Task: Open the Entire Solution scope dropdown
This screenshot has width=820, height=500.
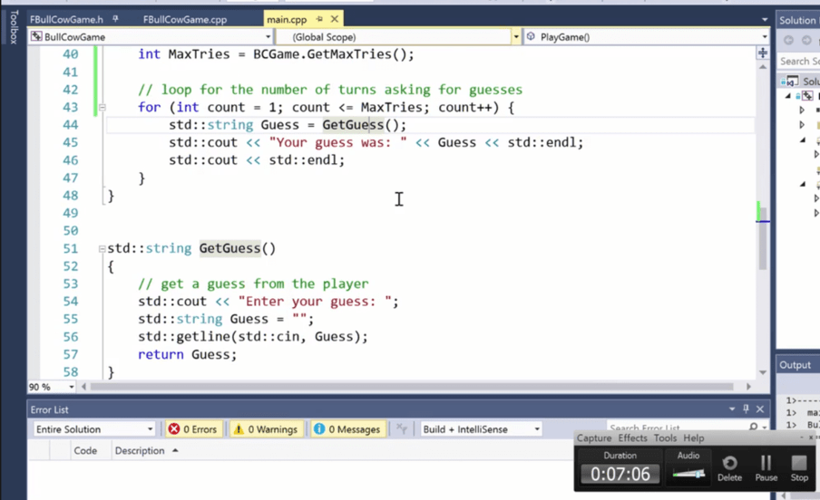Action: tap(93, 429)
